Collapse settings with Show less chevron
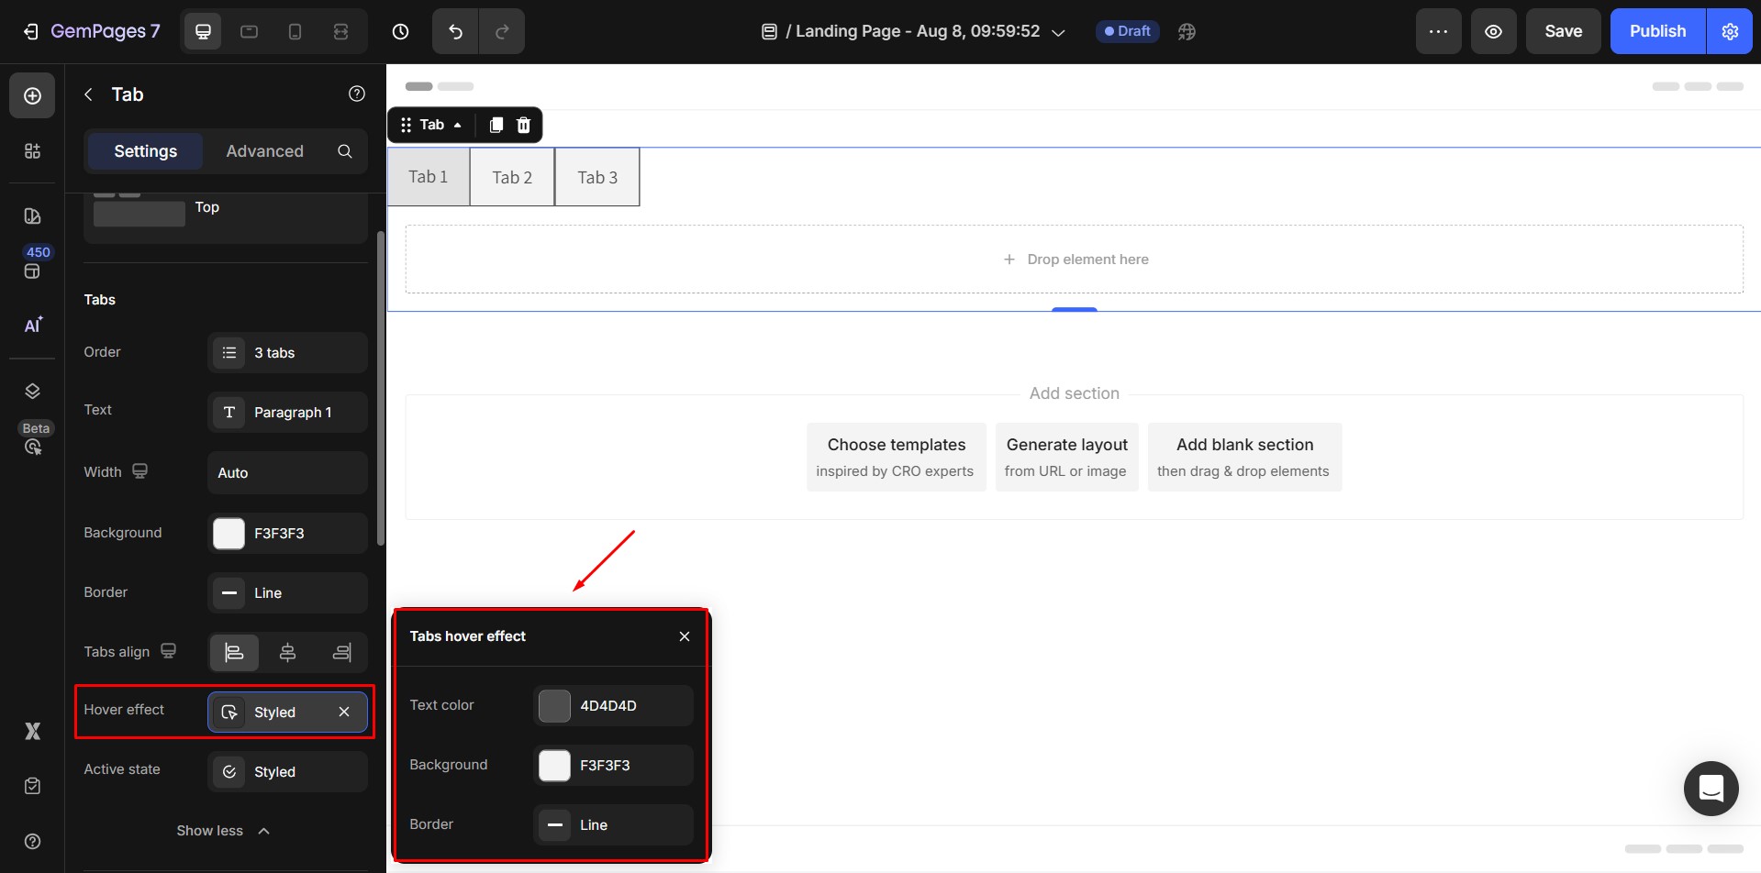The width and height of the screenshot is (1761, 873). tap(223, 830)
